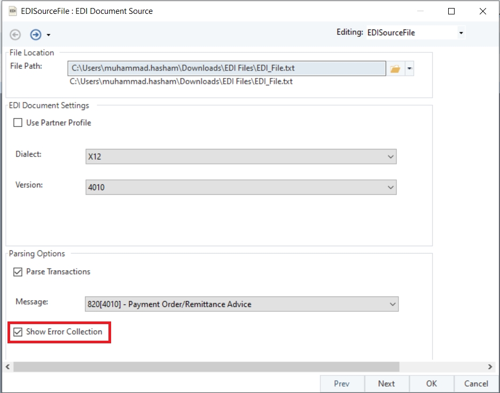
Task: Click the back navigation arrow icon
Action: 15,34
